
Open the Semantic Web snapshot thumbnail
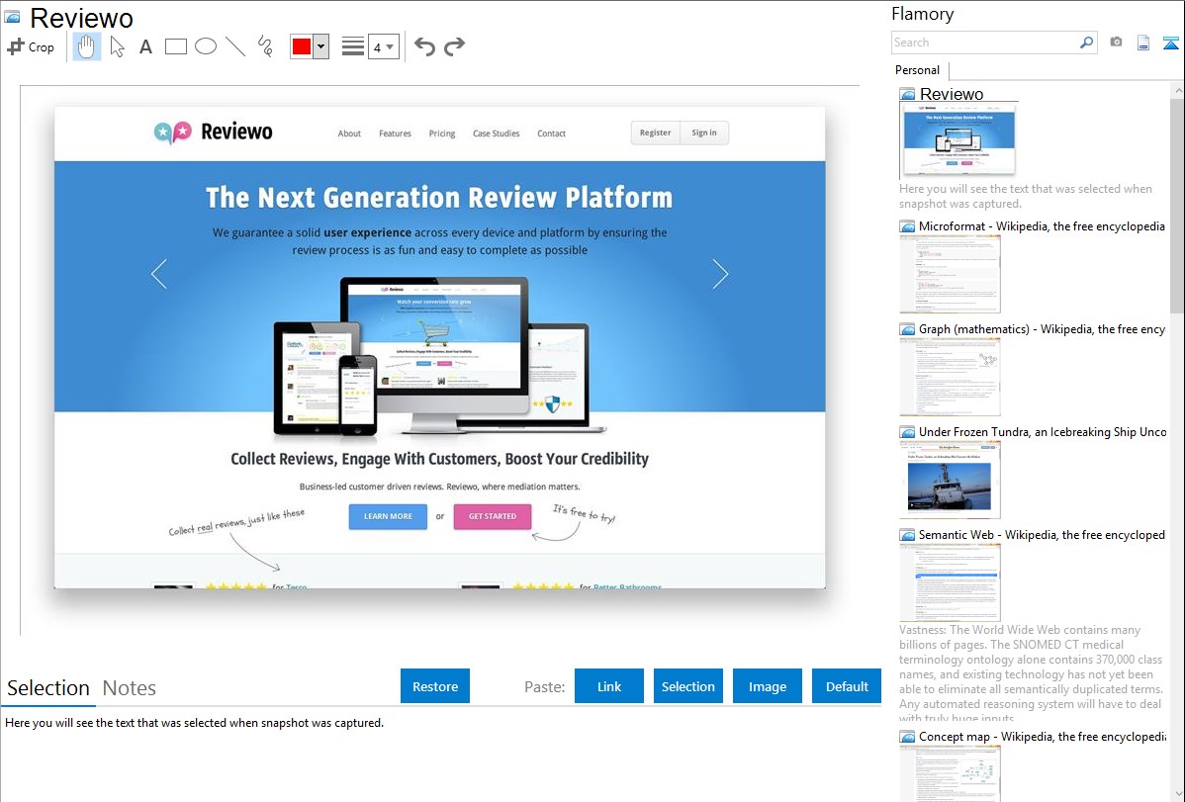(950, 582)
